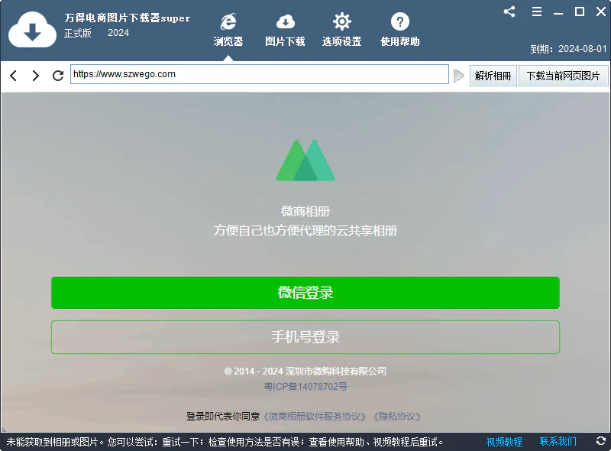Click the cloud download app logo
611x451 pixels.
point(32,30)
